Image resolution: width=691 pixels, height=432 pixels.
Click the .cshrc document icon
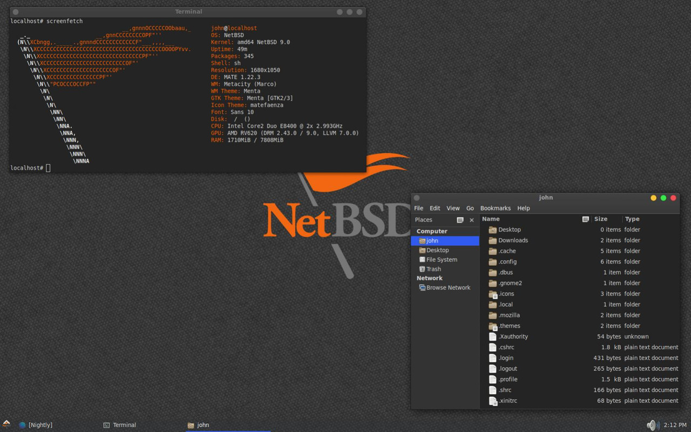(492, 347)
